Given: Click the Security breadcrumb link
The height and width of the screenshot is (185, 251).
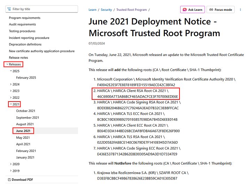Looking at the screenshot, I should [106, 10].
